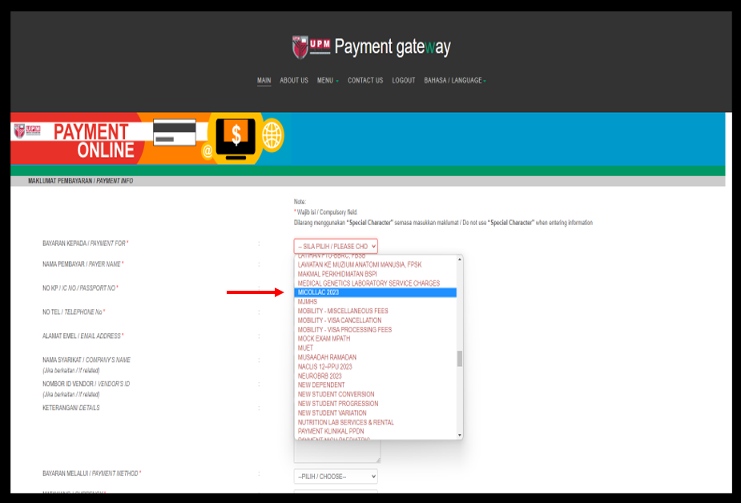Pick NUTRITION LAB SERVICES & RENTAL

375,422
